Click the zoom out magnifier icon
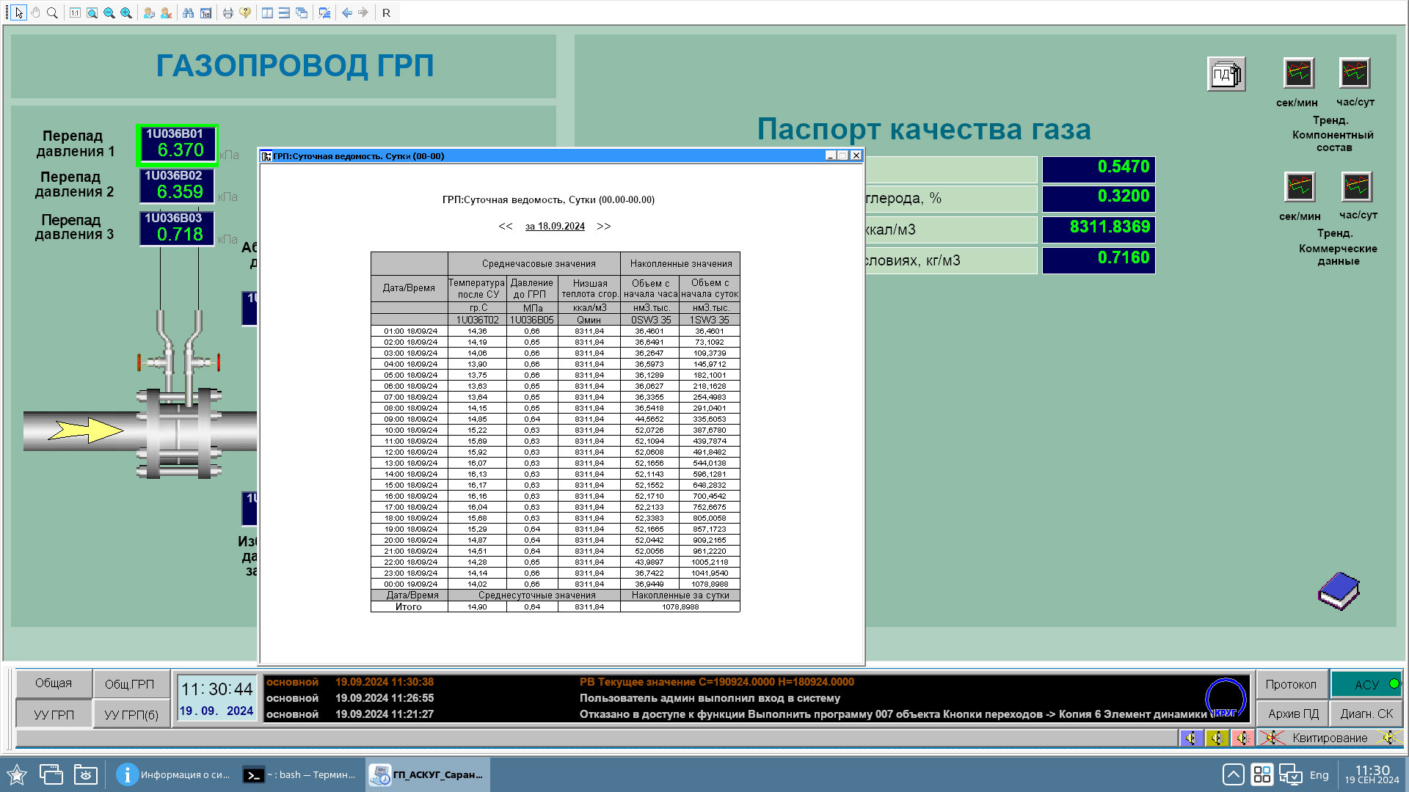This screenshot has width=1409, height=792. pyautogui.click(x=109, y=12)
